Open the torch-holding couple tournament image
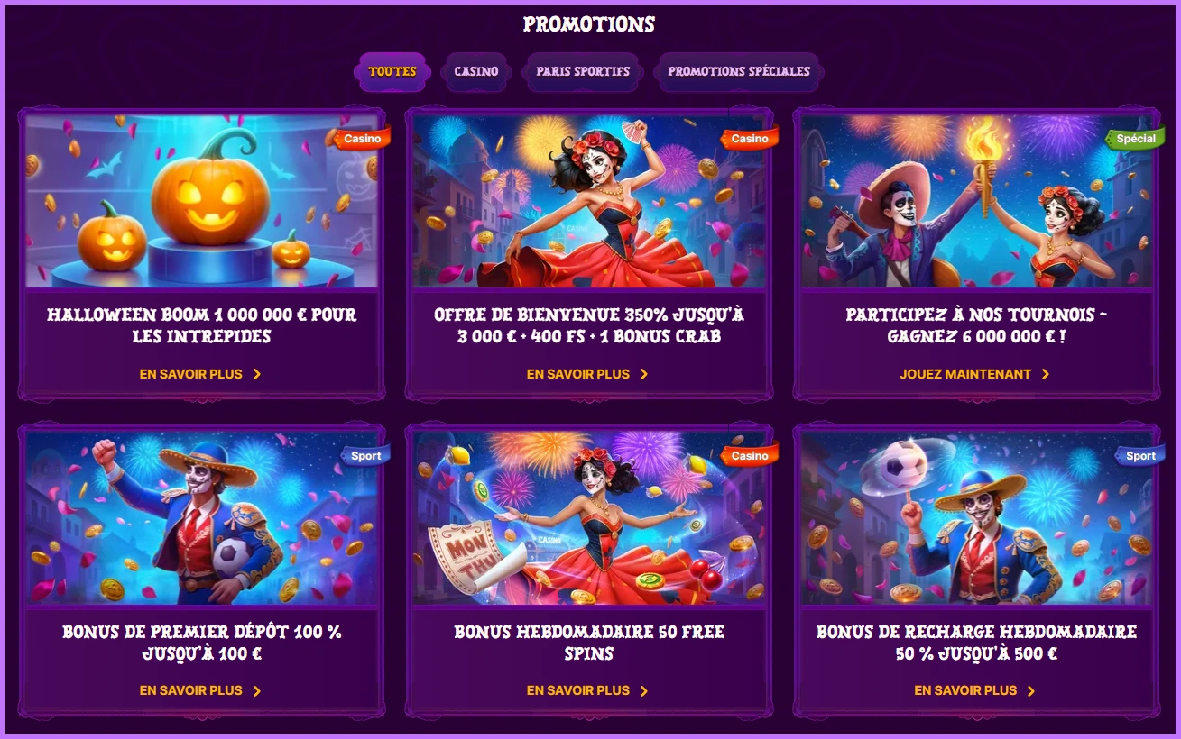Viewport: 1181px width, 739px height. [x=977, y=202]
